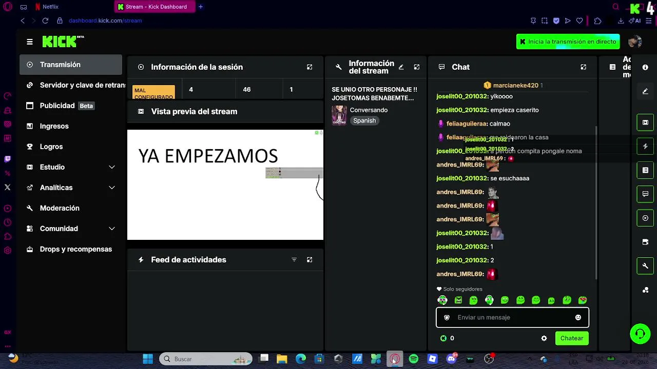Open X in the Opera sidebar
Screen dimensions: 657x369
point(7,188)
